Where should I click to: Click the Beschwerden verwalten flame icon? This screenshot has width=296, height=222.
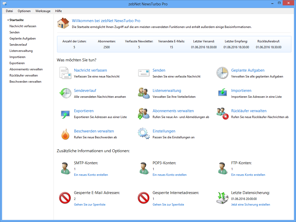65,134
